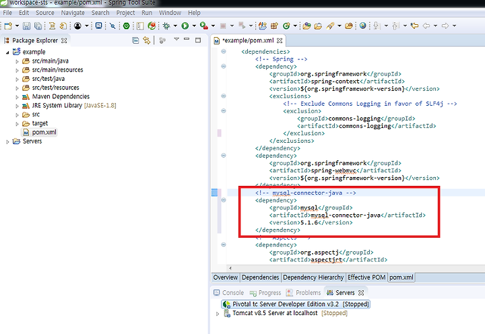Screen dimensions: 485x334
Task: Click the New file toolbar icon
Action: click(x=8, y=26)
